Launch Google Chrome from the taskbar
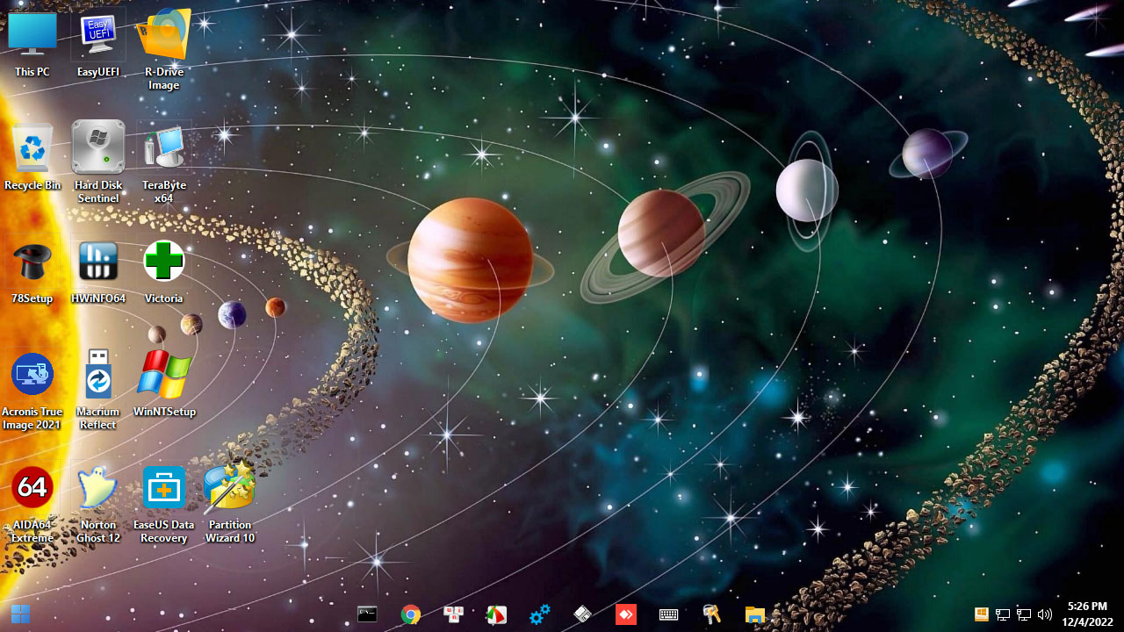The width and height of the screenshot is (1124, 632). (x=410, y=614)
